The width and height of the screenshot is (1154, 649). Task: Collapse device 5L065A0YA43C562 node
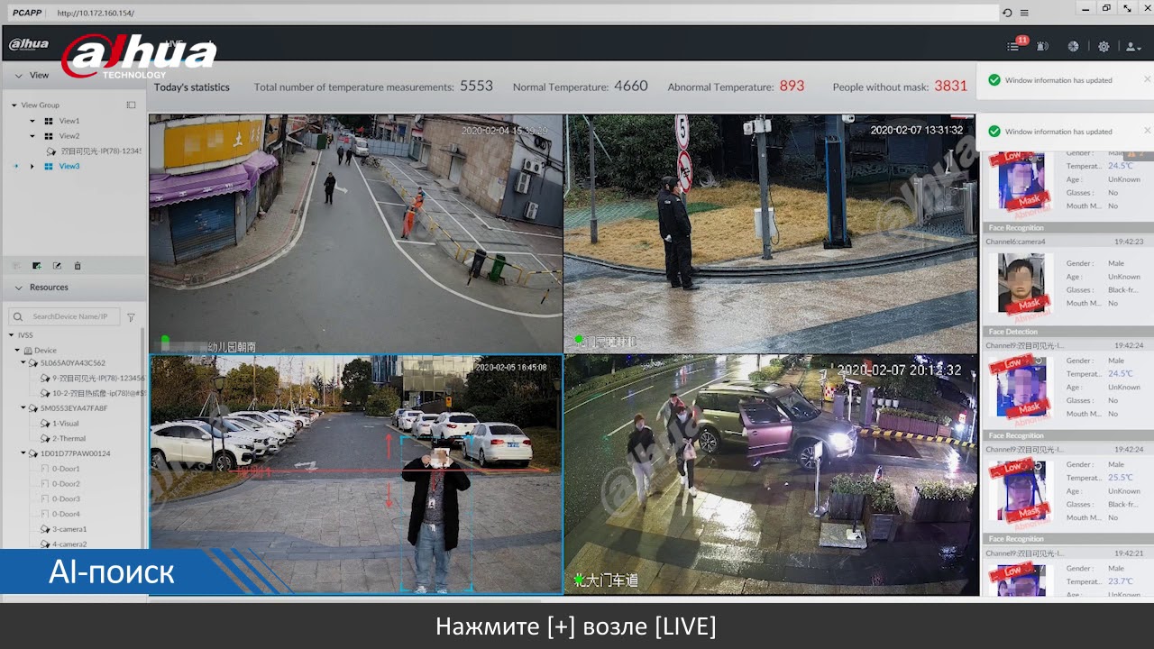tap(23, 363)
